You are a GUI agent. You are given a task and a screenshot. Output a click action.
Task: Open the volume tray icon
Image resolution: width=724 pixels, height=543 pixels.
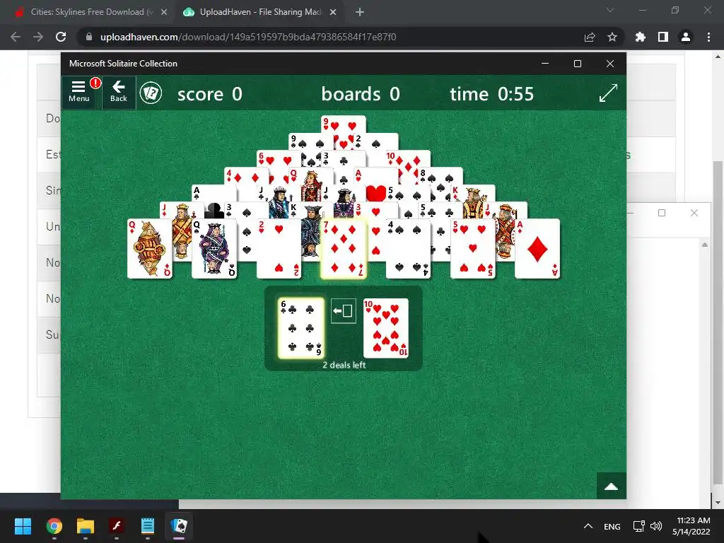(655, 526)
